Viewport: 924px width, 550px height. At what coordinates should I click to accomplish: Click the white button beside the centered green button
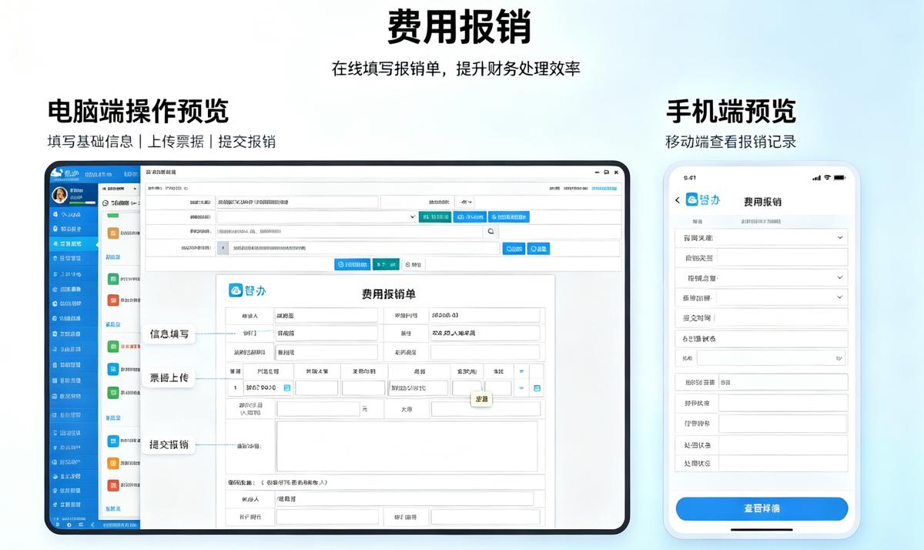413,264
